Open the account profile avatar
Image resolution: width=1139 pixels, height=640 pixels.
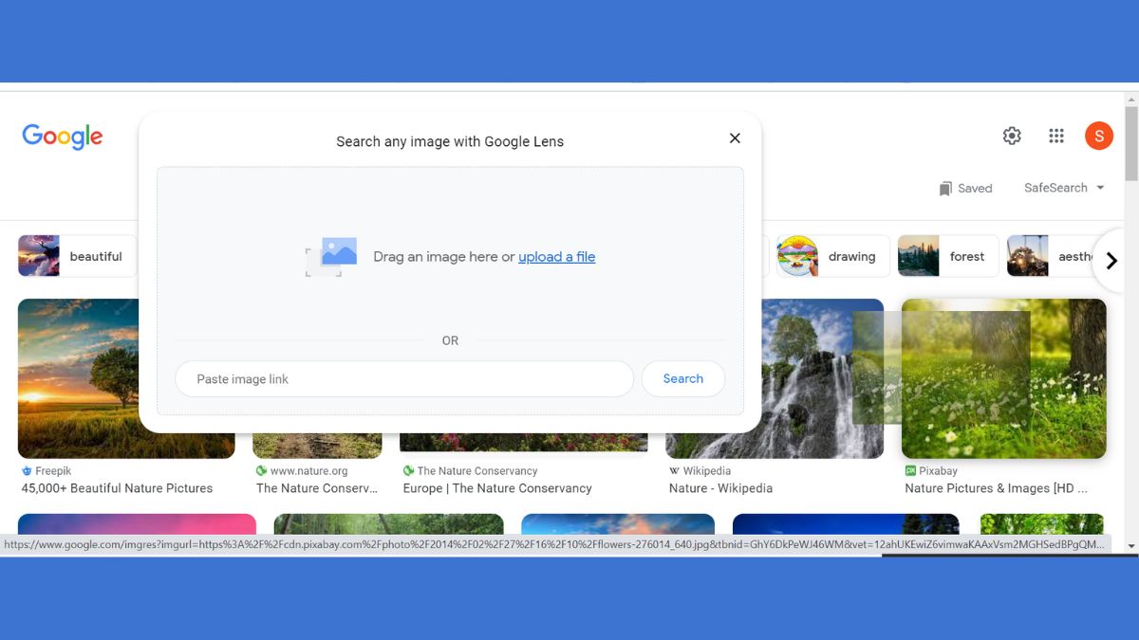(x=1098, y=137)
